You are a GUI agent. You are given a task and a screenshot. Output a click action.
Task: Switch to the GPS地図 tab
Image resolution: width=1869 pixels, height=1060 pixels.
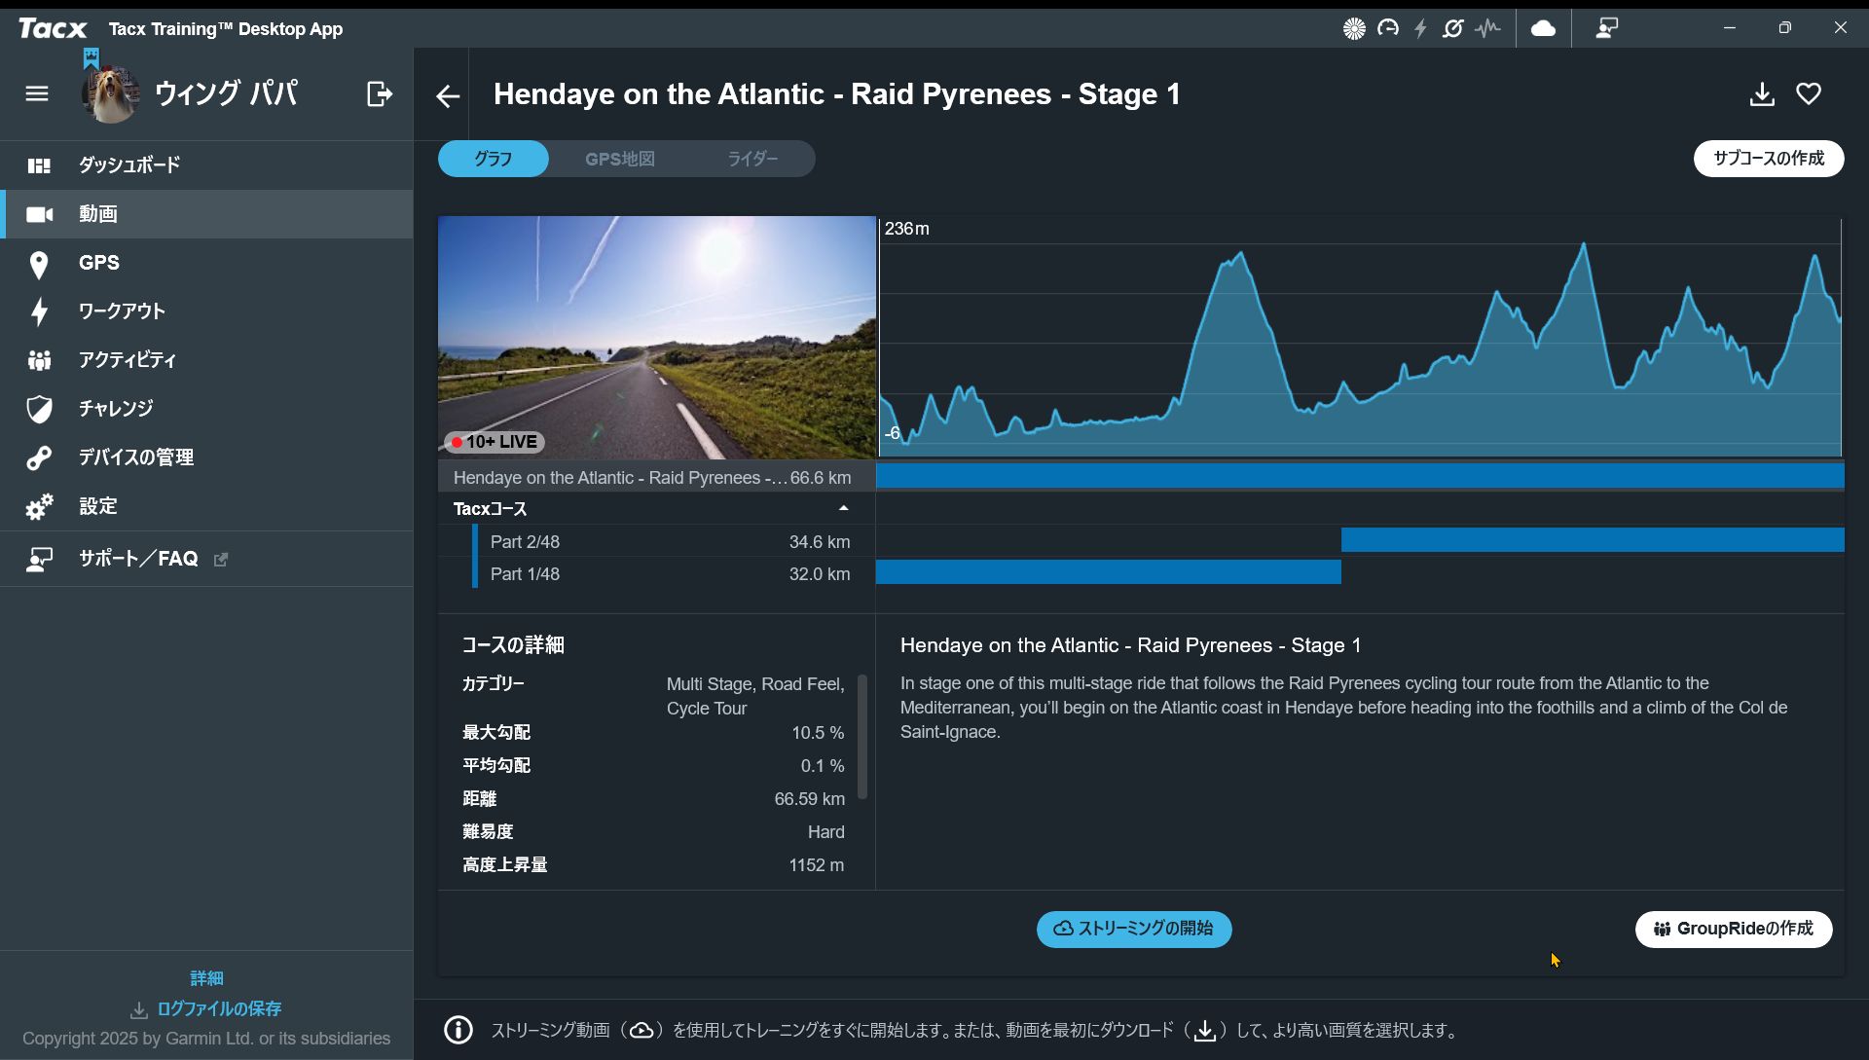(620, 159)
